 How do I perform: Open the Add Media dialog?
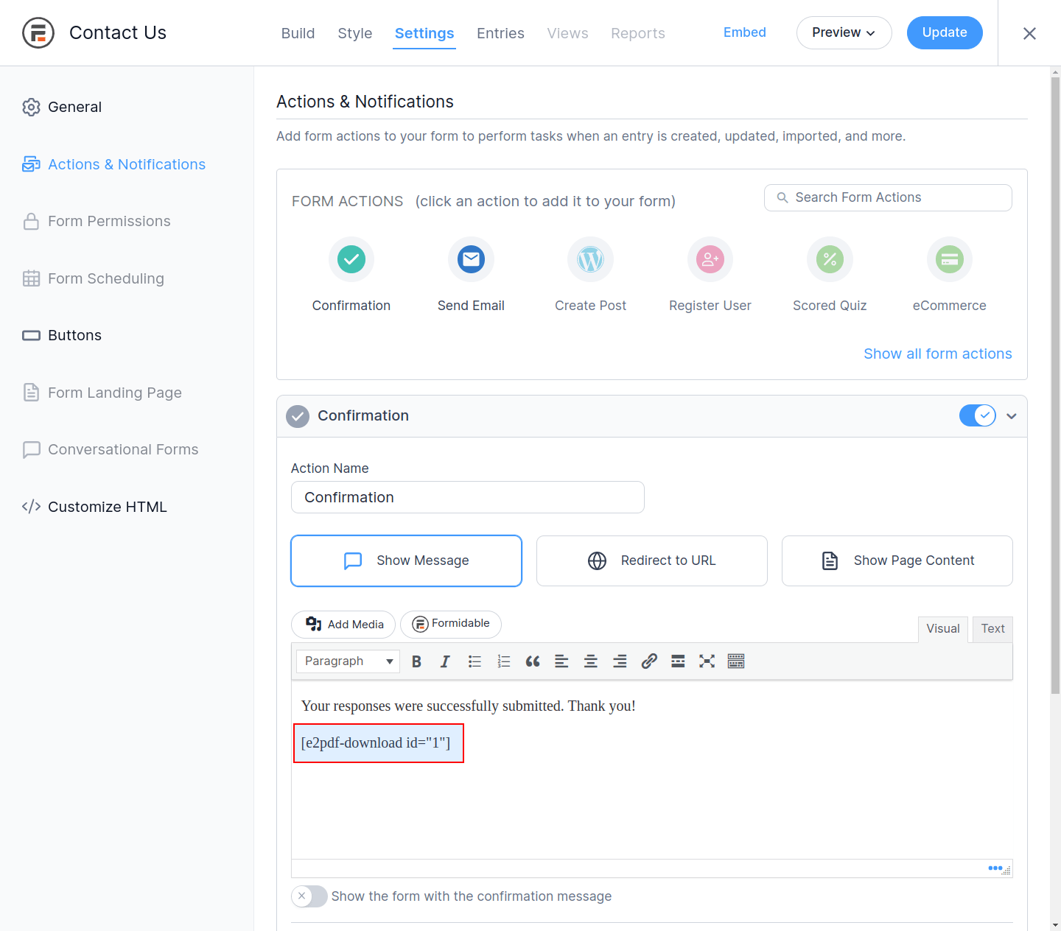click(x=343, y=624)
